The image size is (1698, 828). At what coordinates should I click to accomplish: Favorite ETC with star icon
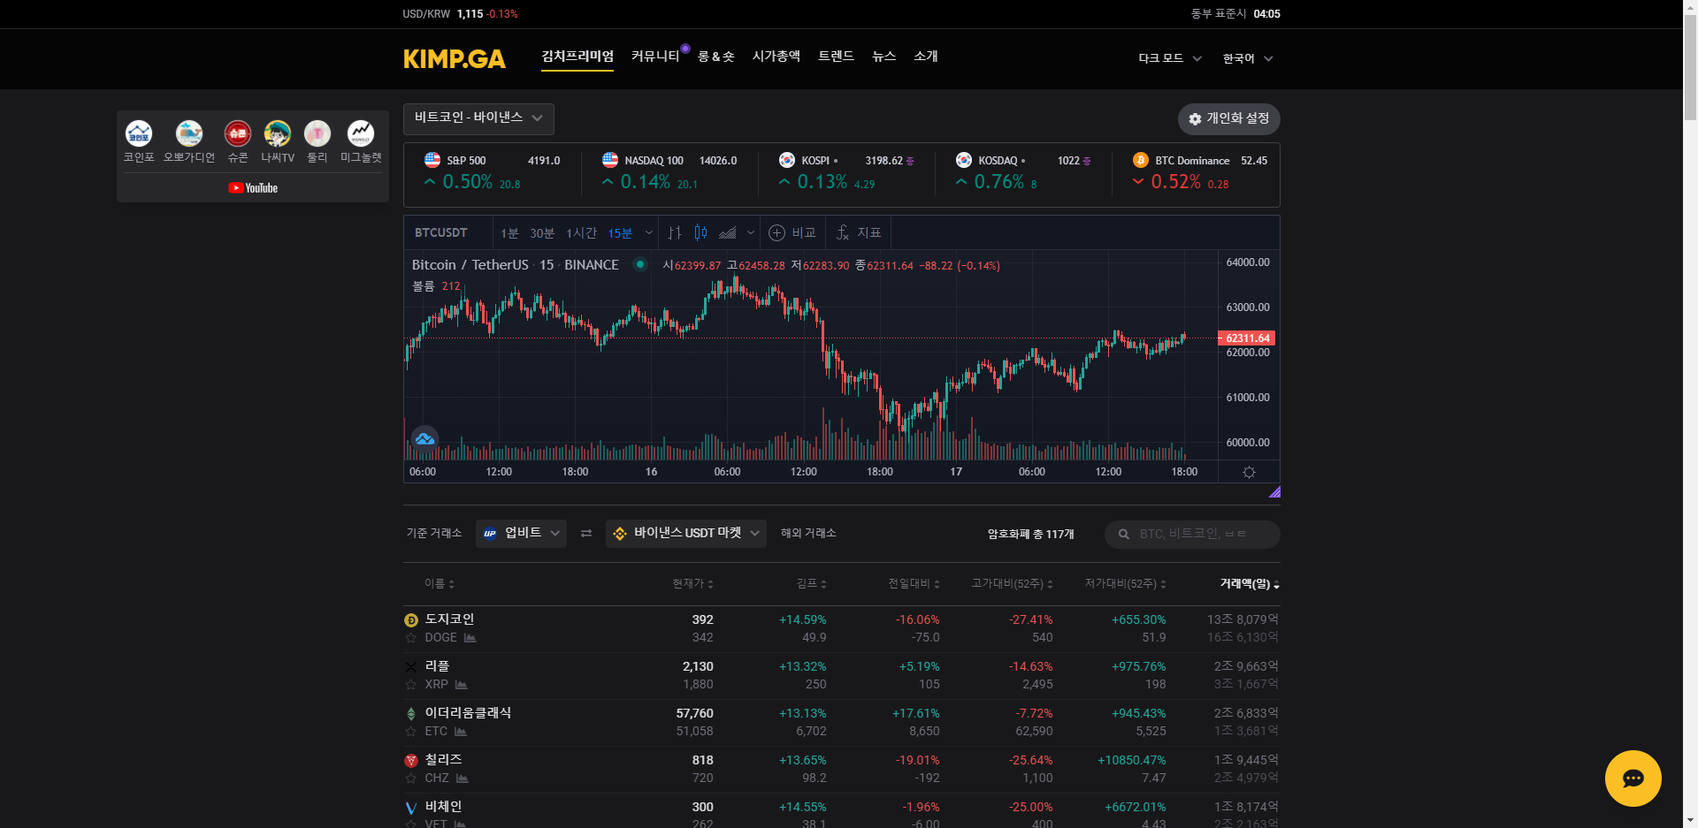point(410,731)
